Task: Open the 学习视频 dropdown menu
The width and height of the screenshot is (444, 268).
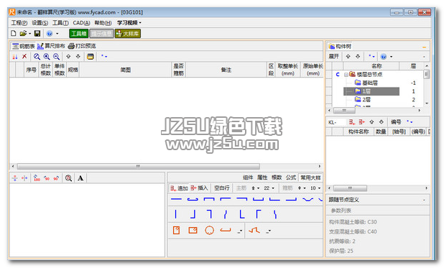Action: click(129, 23)
